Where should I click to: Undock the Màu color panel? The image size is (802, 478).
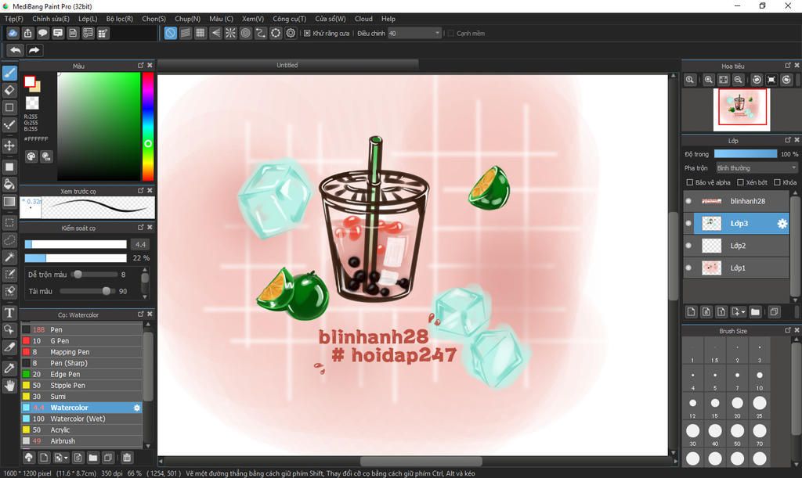click(x=141, y=66)
